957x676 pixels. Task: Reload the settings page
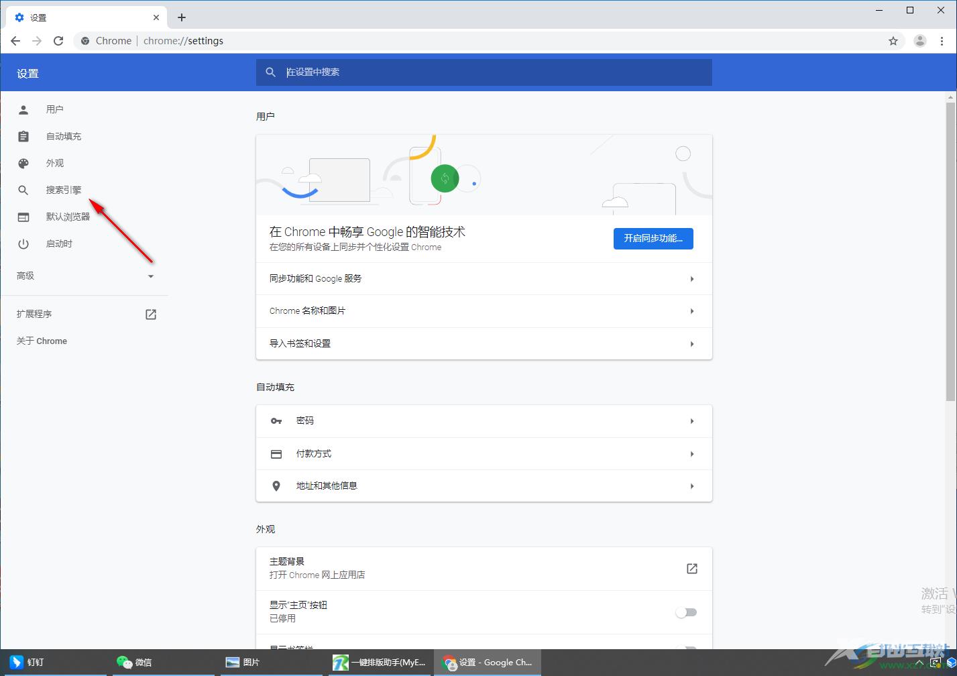click(x=58, y=41)
